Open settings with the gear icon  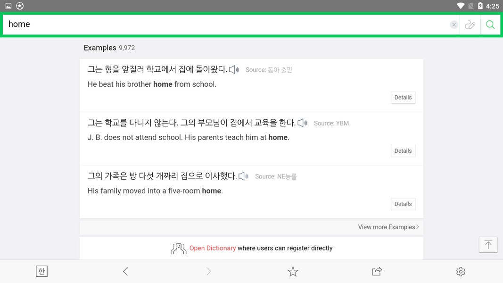coord(461,272)
